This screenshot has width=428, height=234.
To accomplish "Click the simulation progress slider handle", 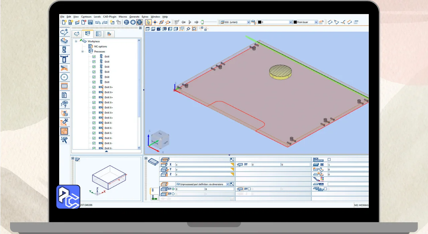I will [x=202, y=22].
